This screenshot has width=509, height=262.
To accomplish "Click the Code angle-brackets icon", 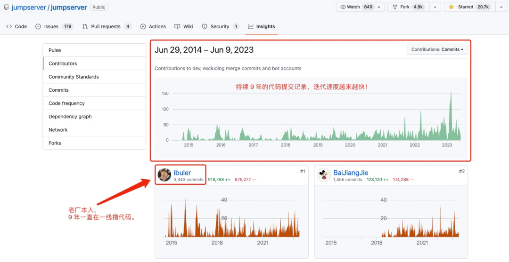I will [9, 26].
